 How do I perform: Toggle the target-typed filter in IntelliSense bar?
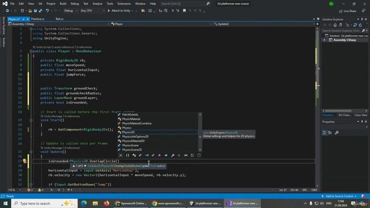(121, 155)
